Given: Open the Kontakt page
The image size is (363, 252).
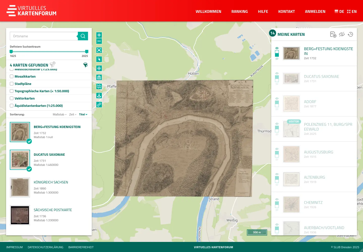Looking at the screenshot, I should (287, 12).
